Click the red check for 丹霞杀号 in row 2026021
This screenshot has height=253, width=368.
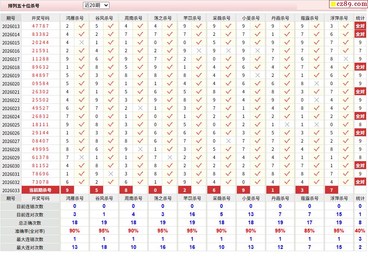pyautogui.click(x=287, y=92)
